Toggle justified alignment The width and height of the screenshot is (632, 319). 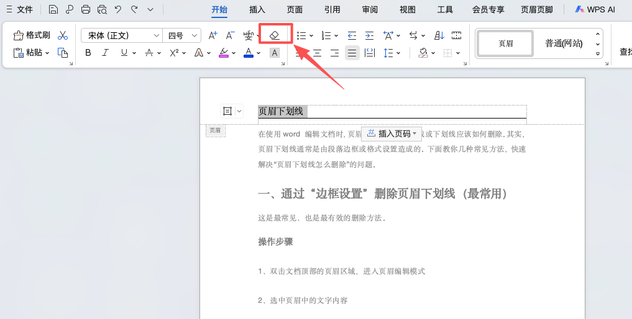click(352, 53)
